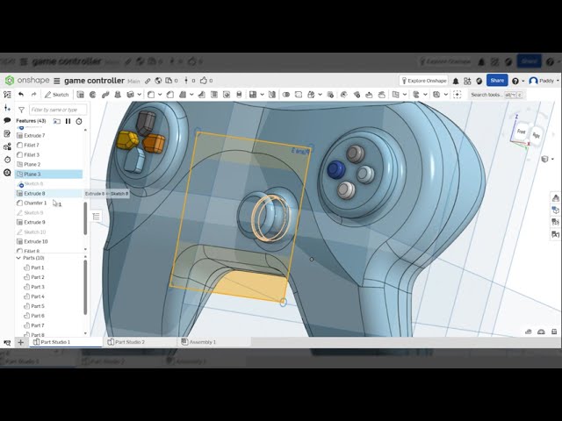
Task: Click the add new tab plus button
Action: [21, 342]
